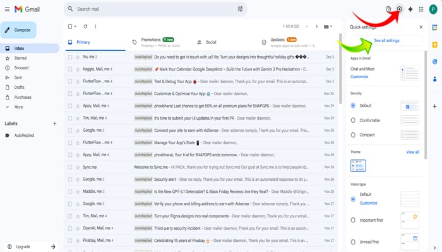The height and width of the screenshot is (252, 442).
Task: Refresh the inbox
Action: pyautogui.click(x=85, y=26)
